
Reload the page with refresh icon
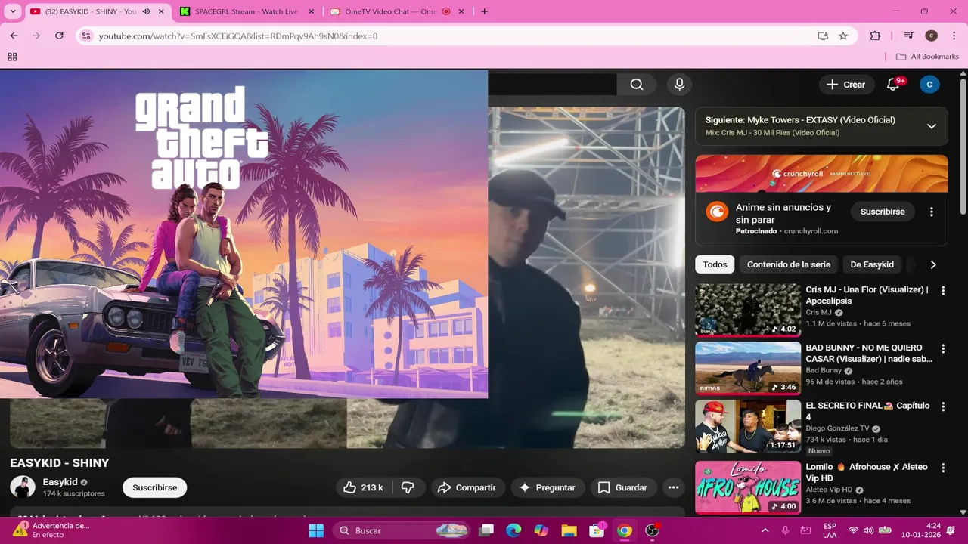pos(59,36)
